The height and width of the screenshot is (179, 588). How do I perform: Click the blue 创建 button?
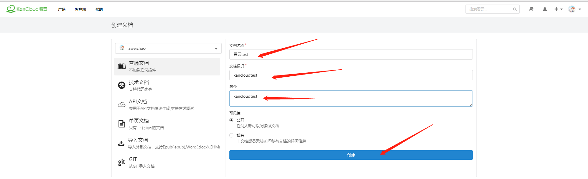(351, 155)
